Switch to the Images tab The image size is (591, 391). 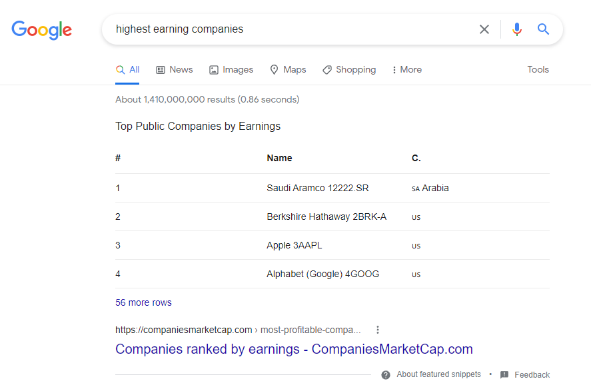click(231, 70)
